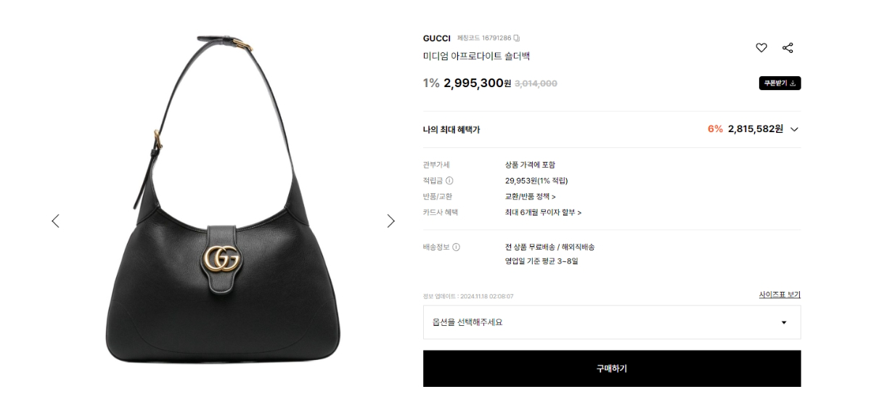Show previous product image with left arrow

[55, 221]
